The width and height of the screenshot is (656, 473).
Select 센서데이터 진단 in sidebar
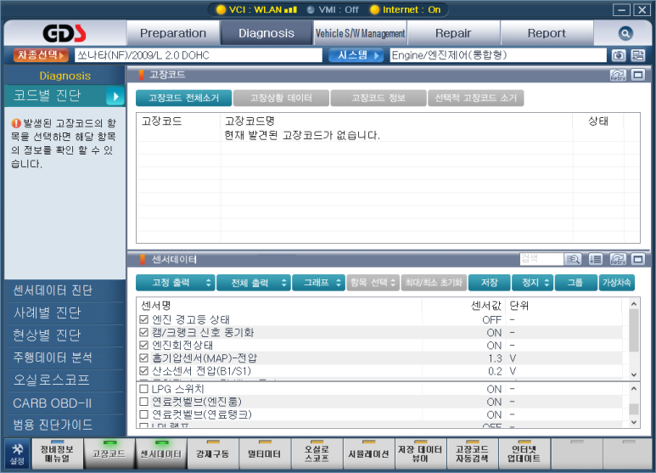click(x=64, y=290)
